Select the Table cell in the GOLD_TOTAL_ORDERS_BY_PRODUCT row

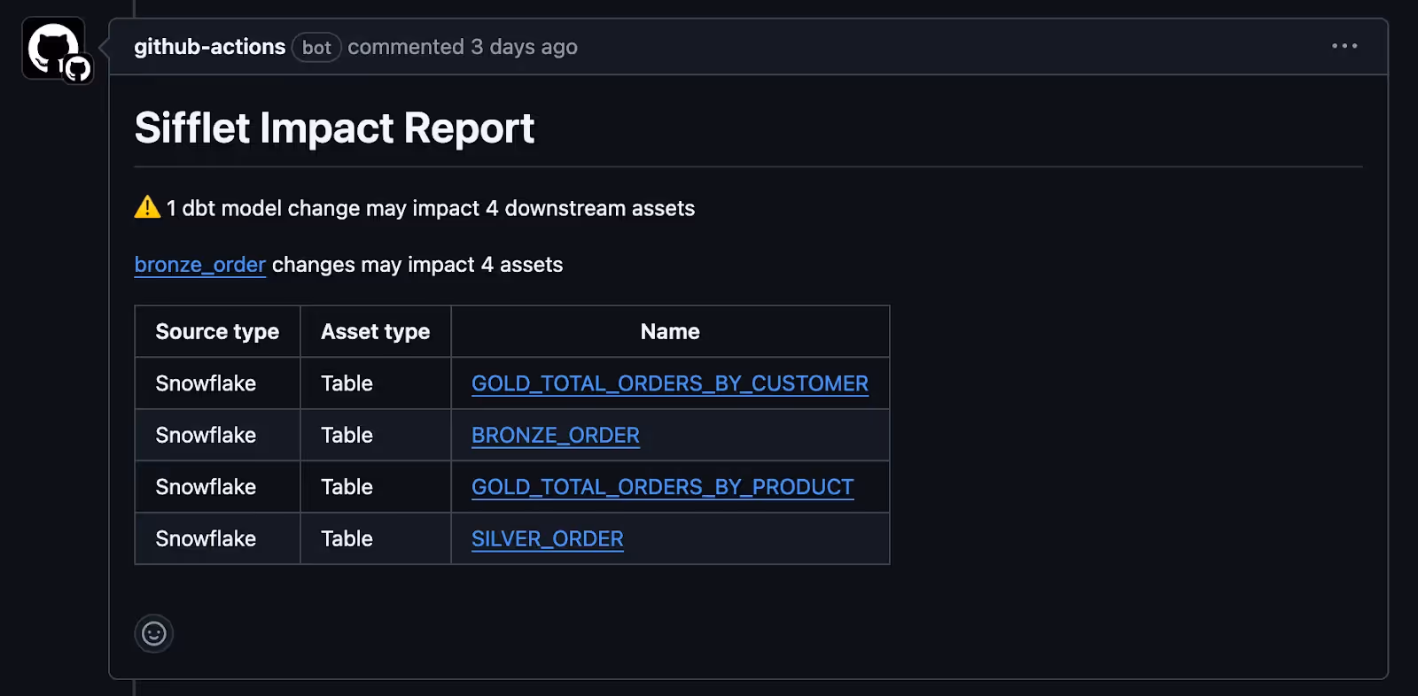(376, 487)
